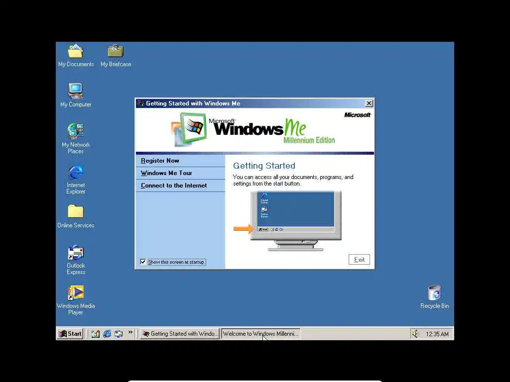Viewport: 510px width, 382px height.
Task: Click the Outlook Express desktop shortcut
Action: point(76,260)
